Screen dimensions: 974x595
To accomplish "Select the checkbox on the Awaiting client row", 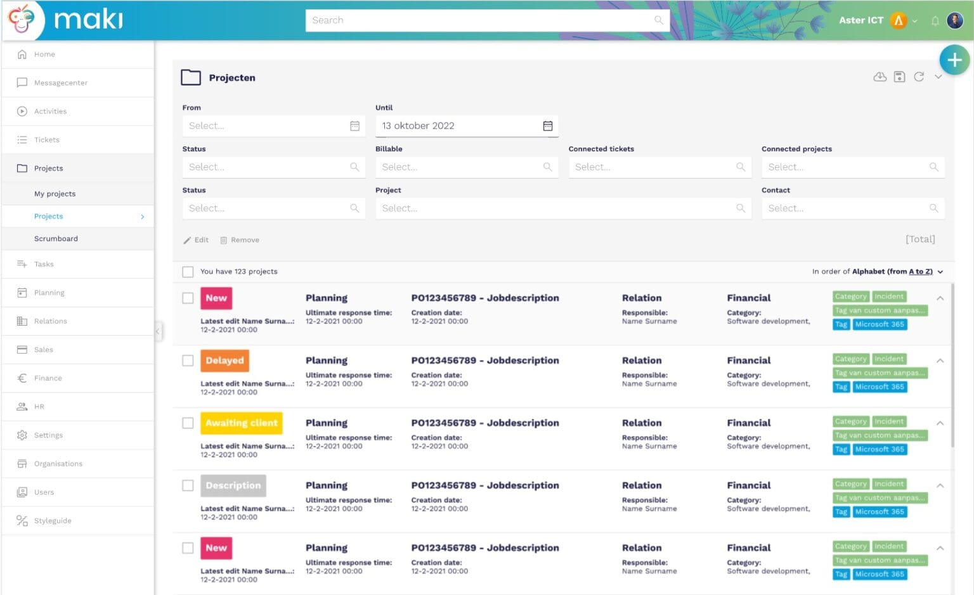I will [188, 423].
